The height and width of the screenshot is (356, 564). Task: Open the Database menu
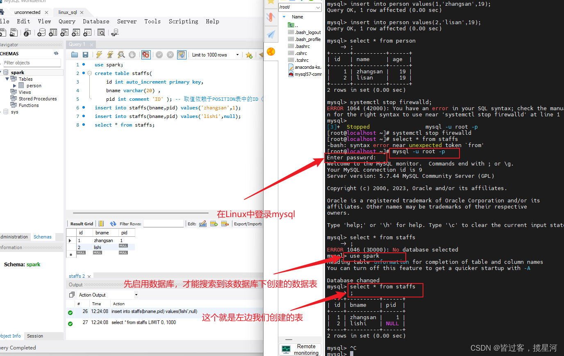coord(96,21)
